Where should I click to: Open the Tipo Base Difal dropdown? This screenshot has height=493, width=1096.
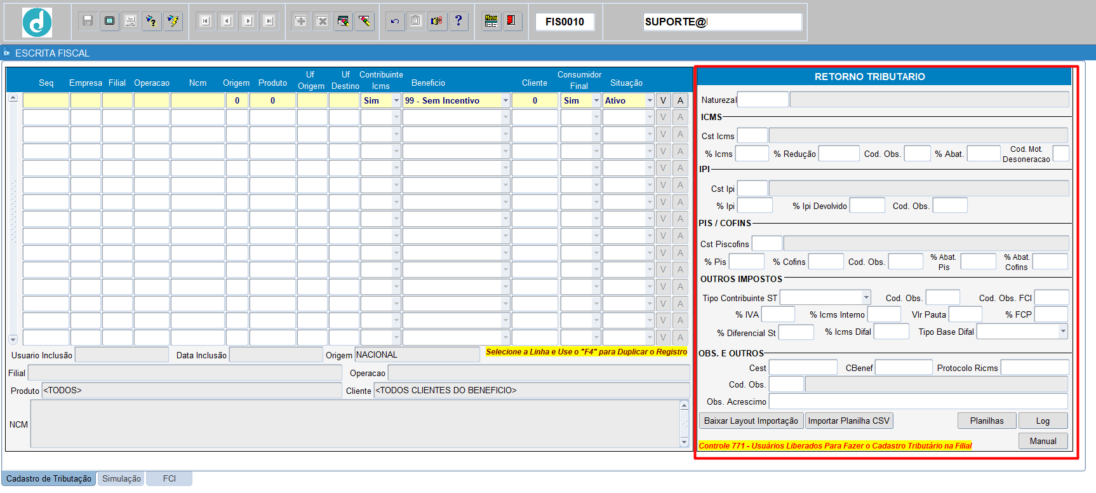coord(1063,331)
